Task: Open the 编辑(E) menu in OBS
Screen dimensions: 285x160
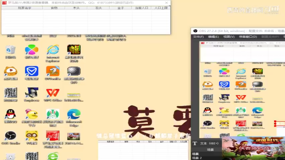Action: point(213,37)
